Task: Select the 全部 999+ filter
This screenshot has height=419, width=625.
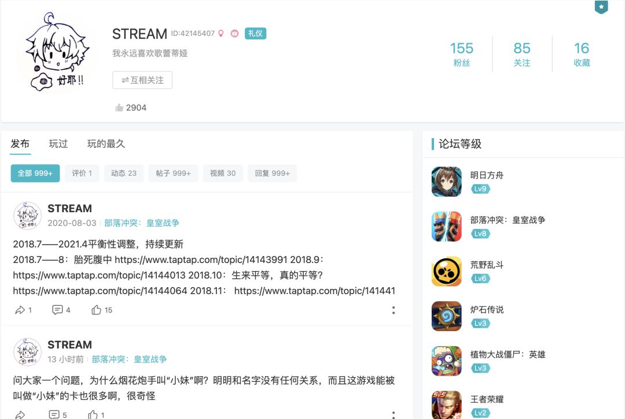Action: click(x=35, y=173)
